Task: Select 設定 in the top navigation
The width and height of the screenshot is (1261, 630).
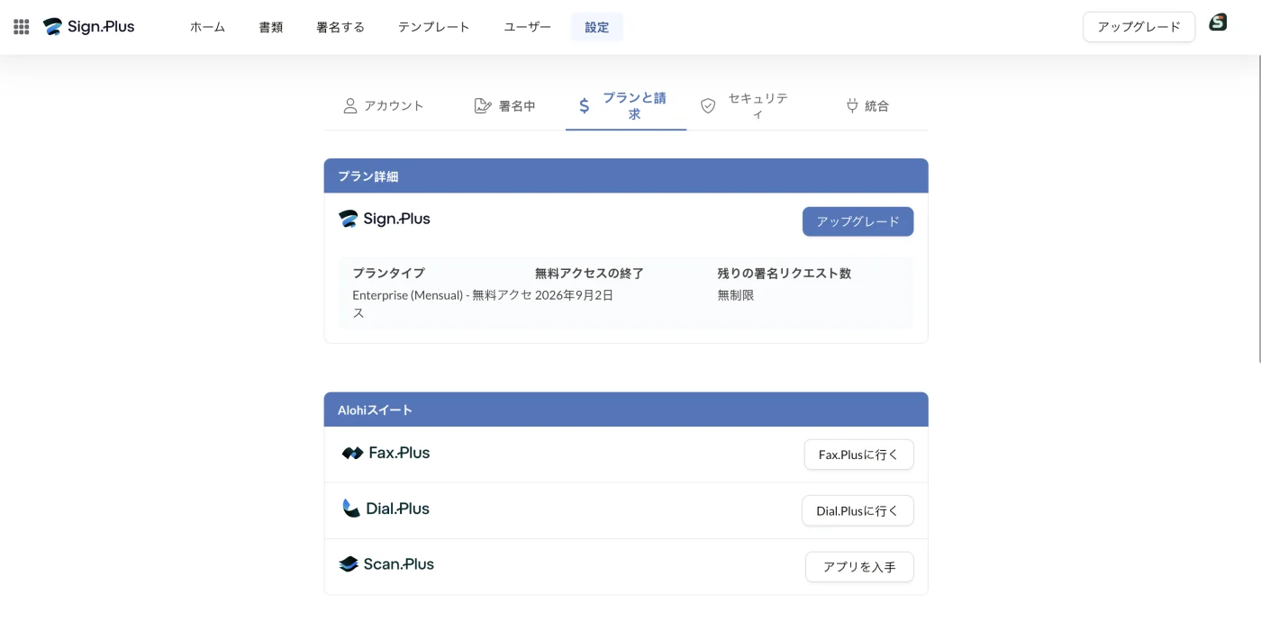Action: click(597, 27)
